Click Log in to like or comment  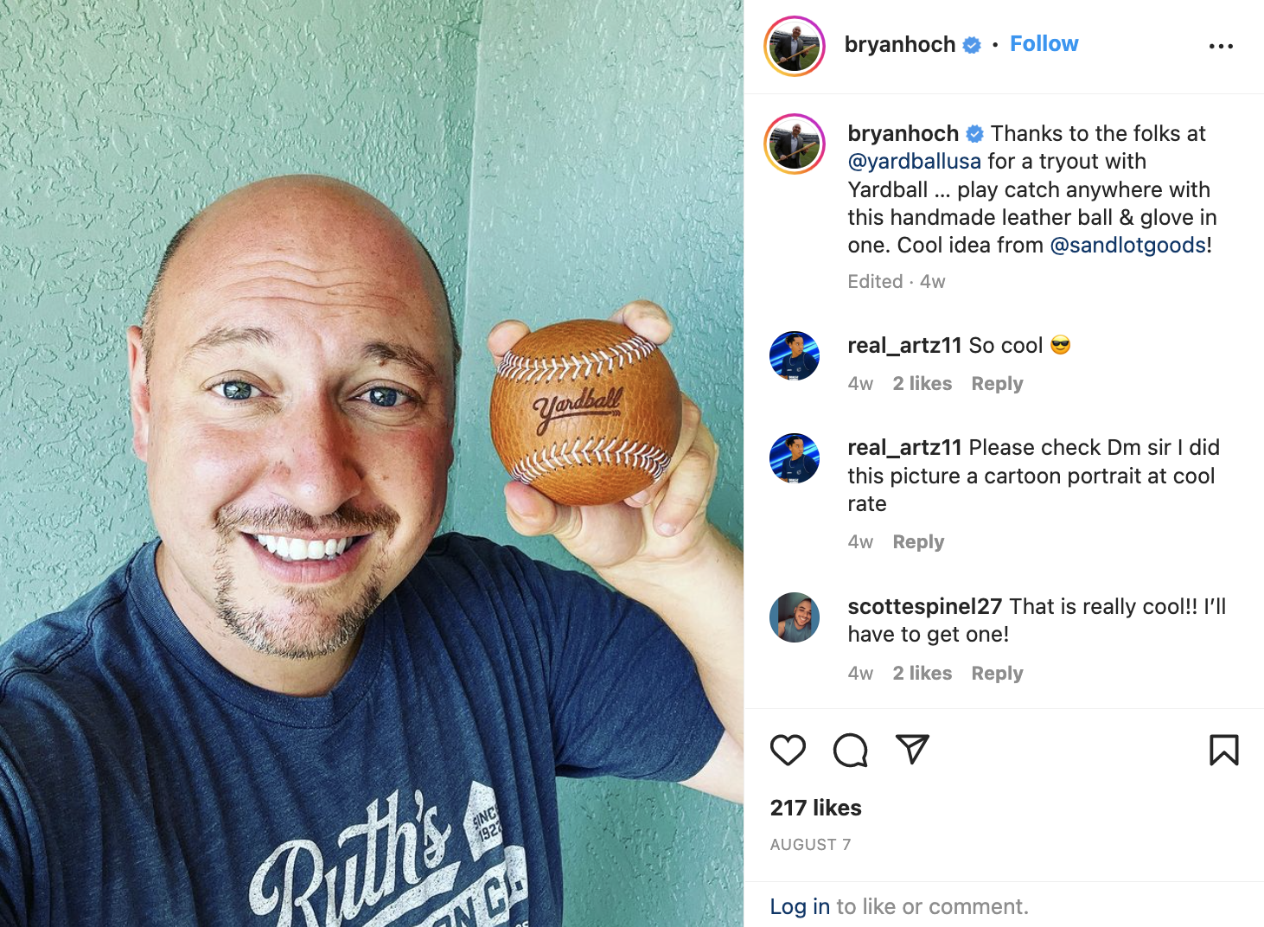(x=800, y=906)
